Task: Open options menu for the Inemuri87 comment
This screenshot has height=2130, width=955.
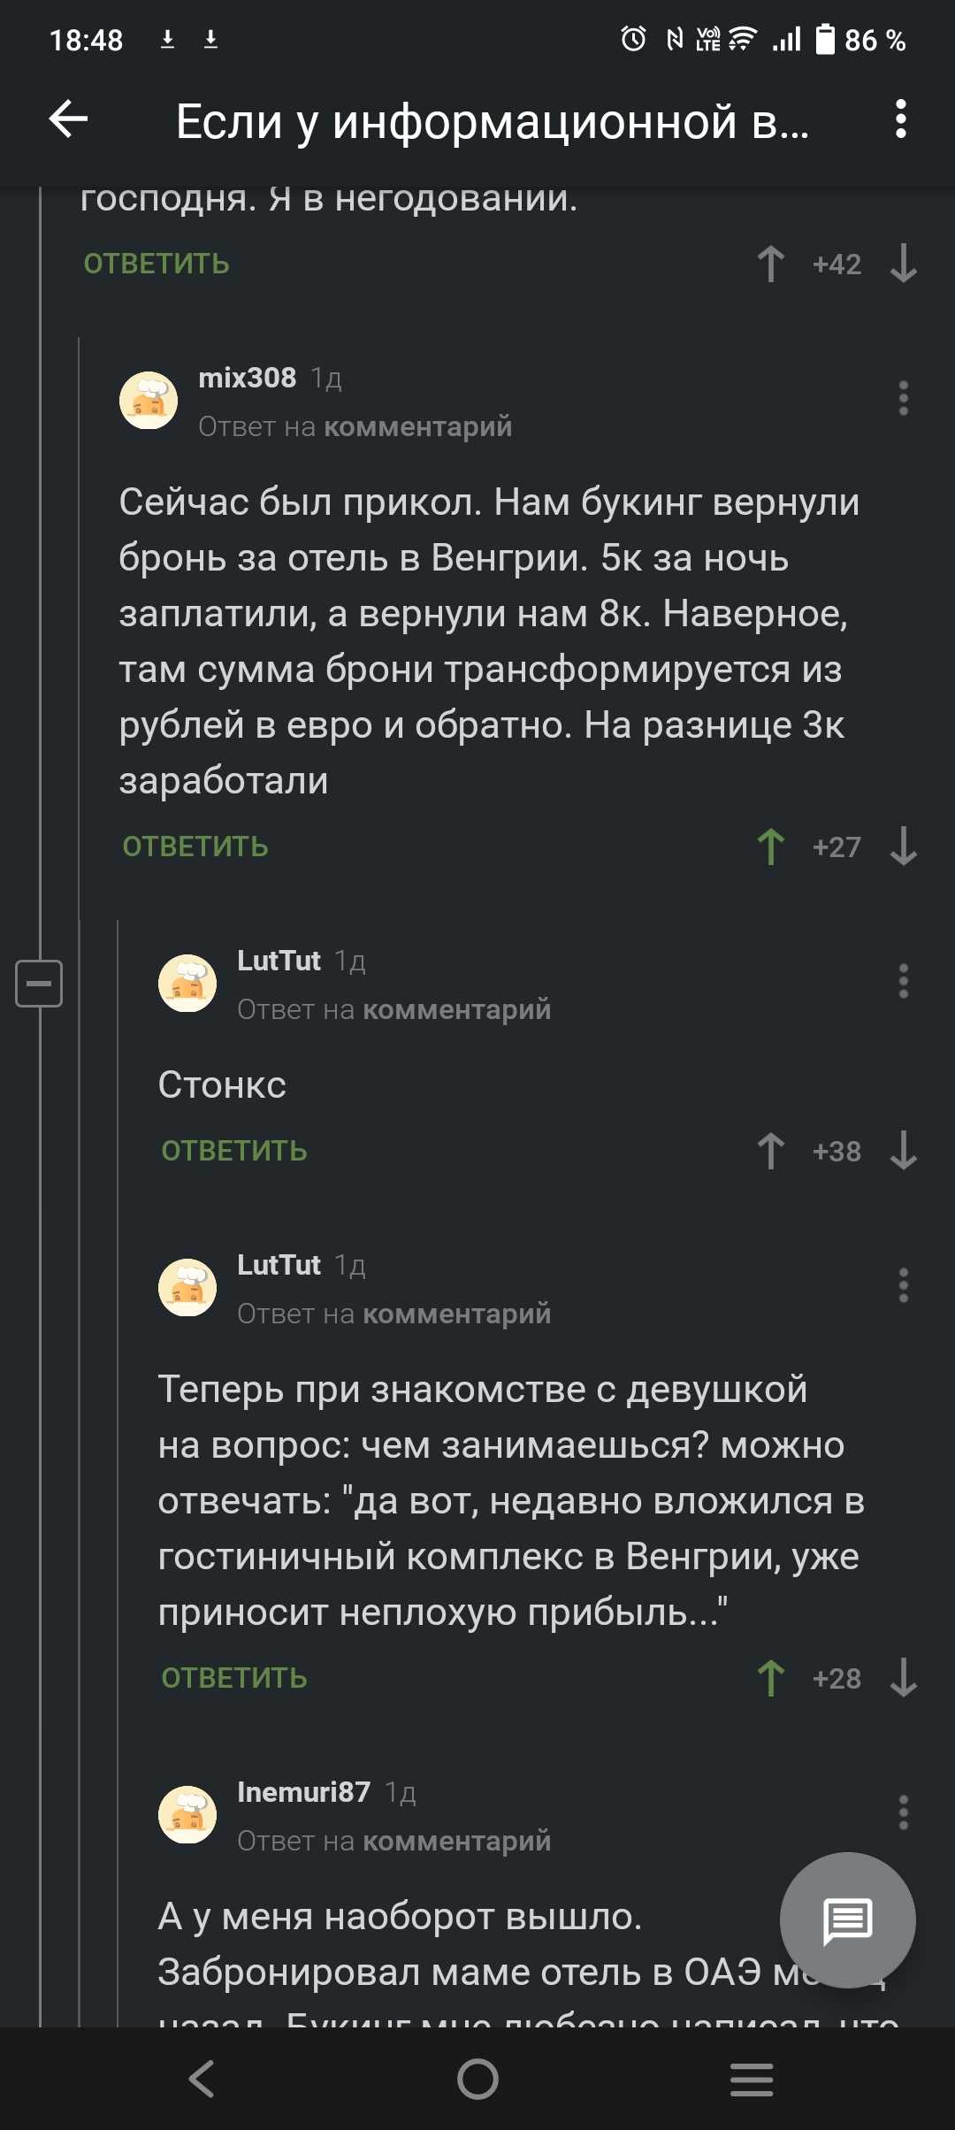Action: [x=903, y=1812]
